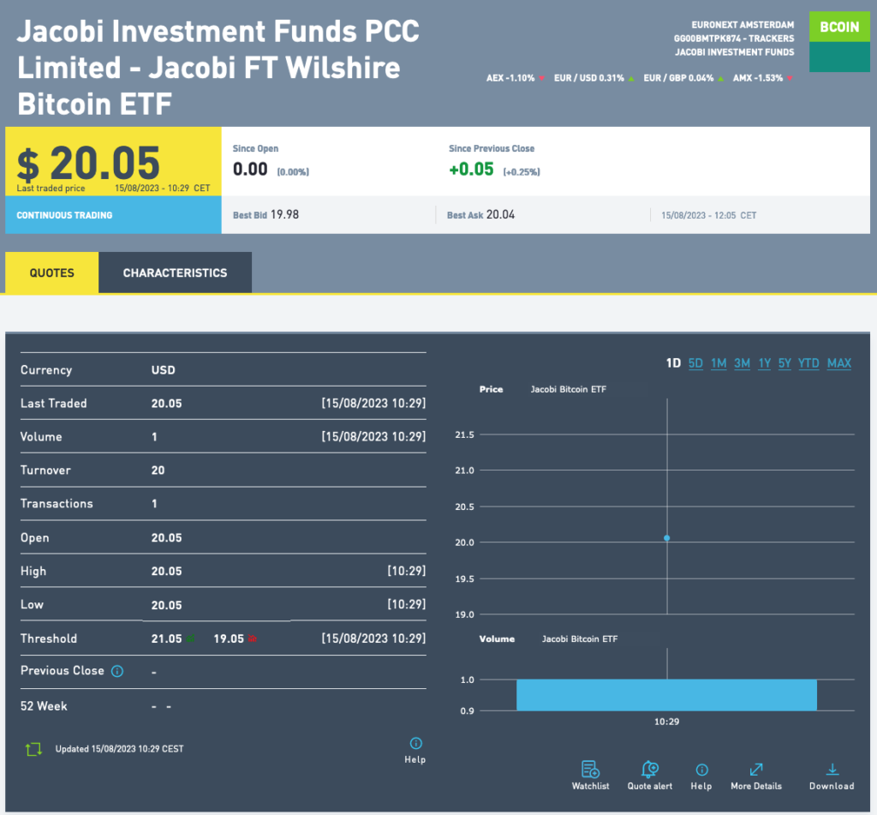Click the Since Open 0.00 value

(250, 169)
